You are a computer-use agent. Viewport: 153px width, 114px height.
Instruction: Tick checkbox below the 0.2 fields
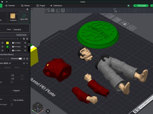pyautogui.click(x=12, y=82)
